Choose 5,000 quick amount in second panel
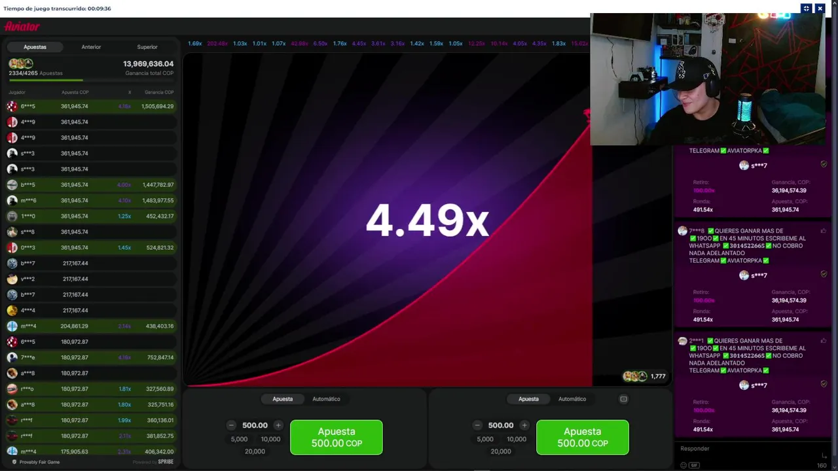The width and height of the screenshot is (838, 471). (x=485, y=440)
